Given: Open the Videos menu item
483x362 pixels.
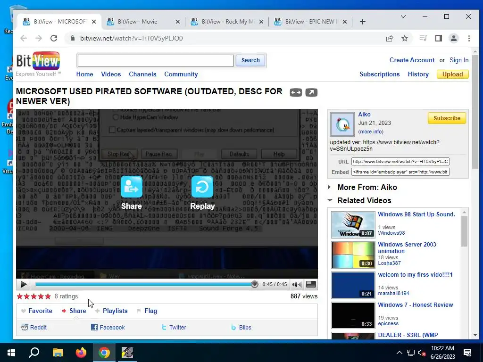Looking at the screenshot, I should point(111,74).
